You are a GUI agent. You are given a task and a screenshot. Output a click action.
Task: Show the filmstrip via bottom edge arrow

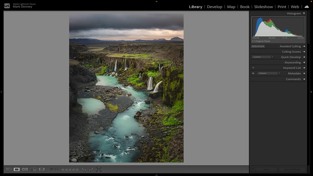(156, 175)
